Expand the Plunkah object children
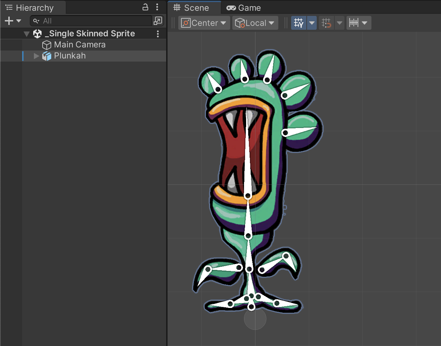 [36, 56]
